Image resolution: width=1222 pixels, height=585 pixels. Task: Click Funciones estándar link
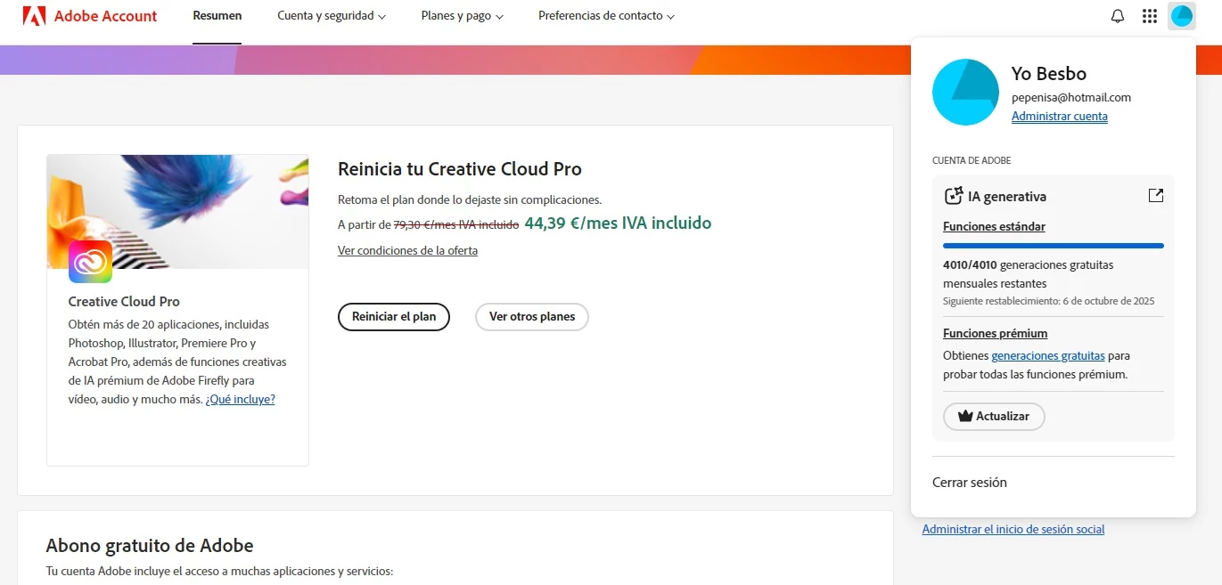pyautogui.click(x=994, y=226)
